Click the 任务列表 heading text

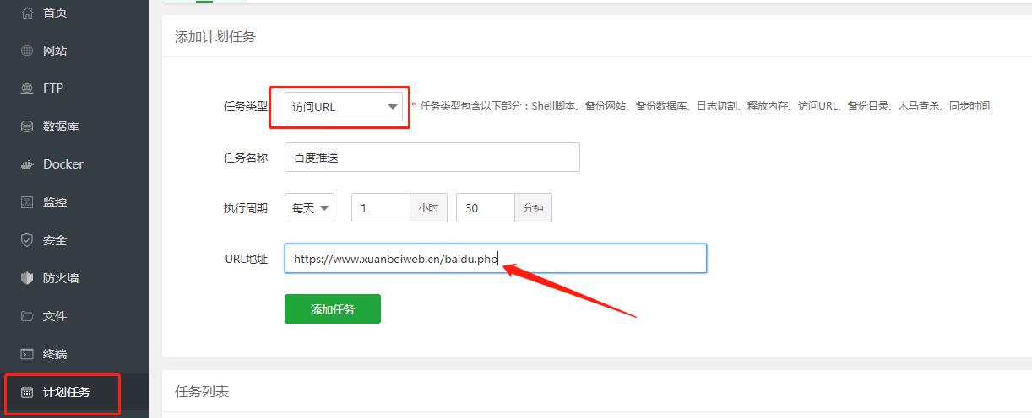point(202,392)
